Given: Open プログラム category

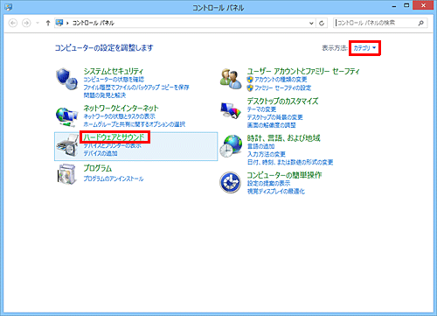Looking at the screenshot, I should [98, 168].
